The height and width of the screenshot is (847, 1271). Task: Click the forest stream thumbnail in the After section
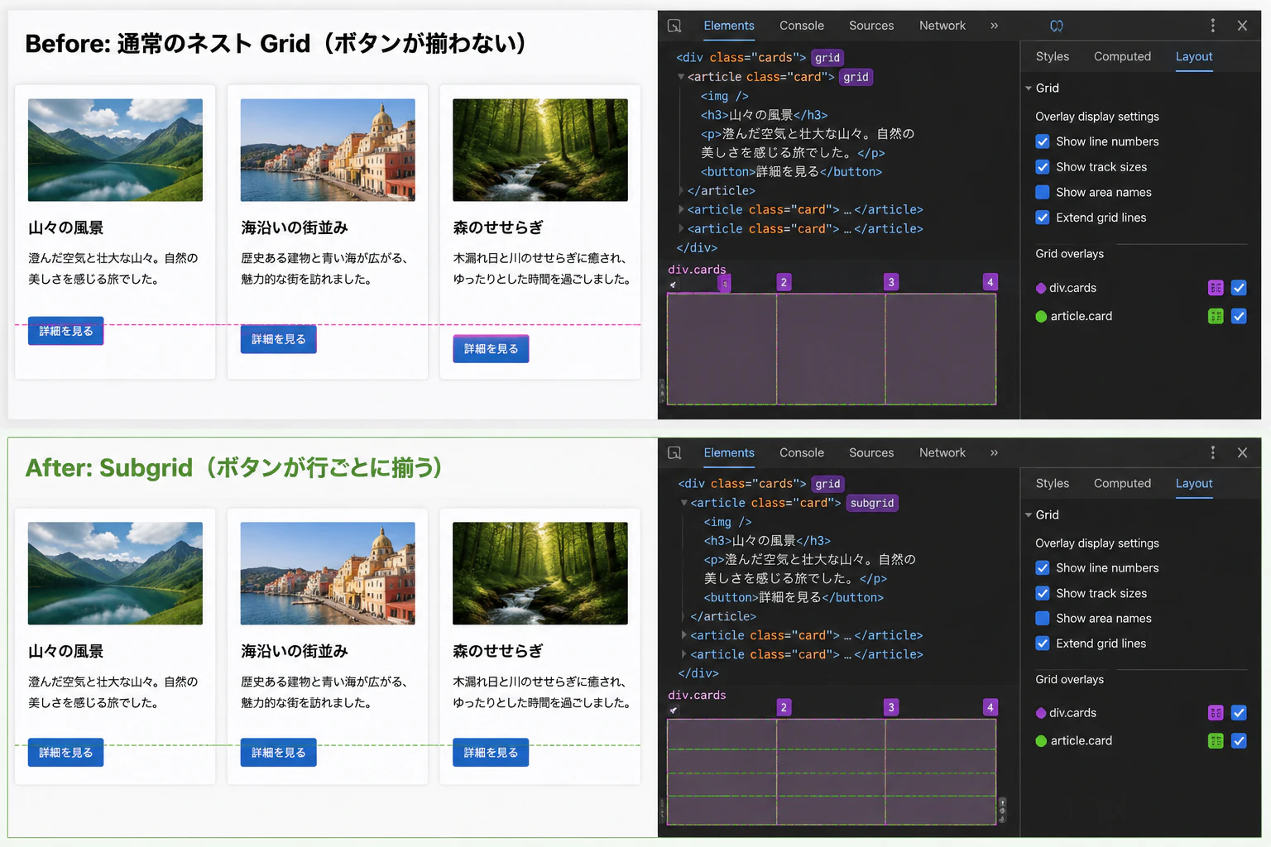click(x=540, y=573)
